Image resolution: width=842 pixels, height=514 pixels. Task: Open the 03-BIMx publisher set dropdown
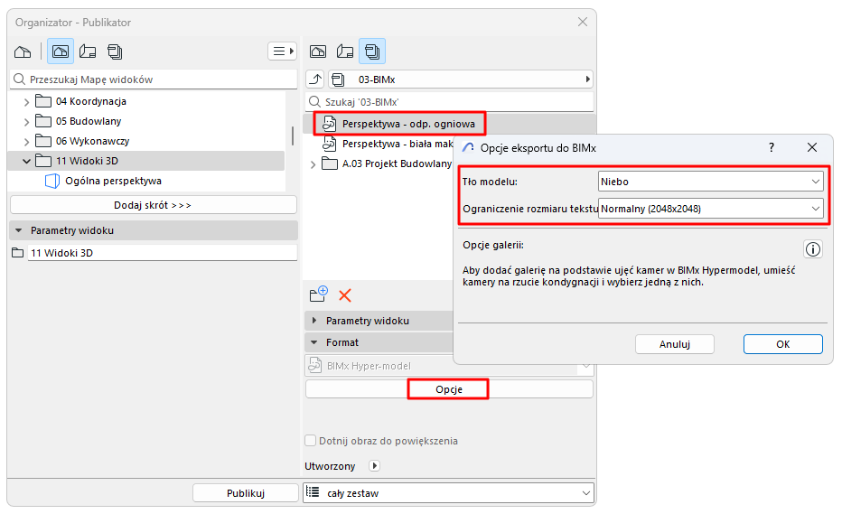[460, 79]
